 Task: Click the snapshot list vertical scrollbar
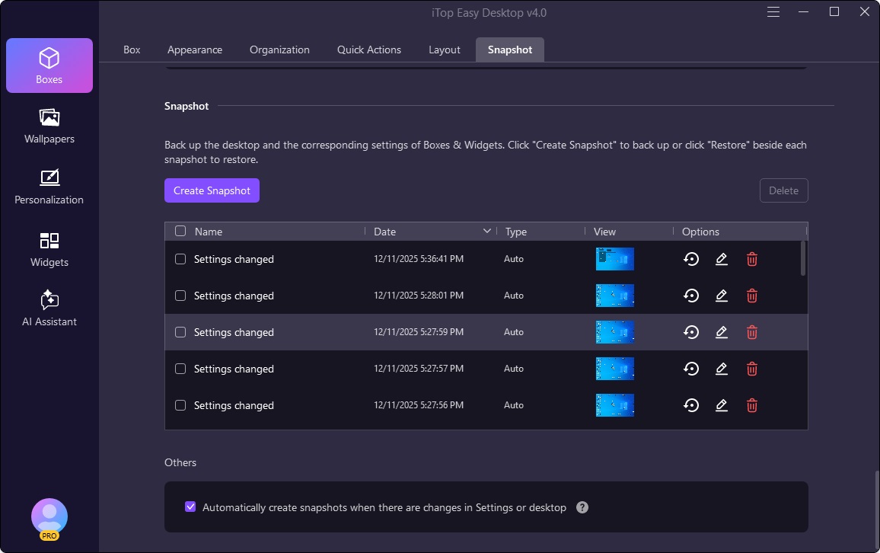[x=802, y=258]
